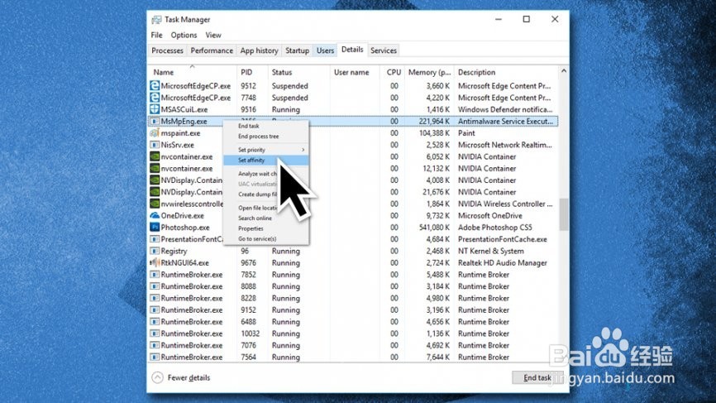The width and height of the screenshot is (716, 403).
Task: Click the NisSrv.exe process icon
Action: 155,145
